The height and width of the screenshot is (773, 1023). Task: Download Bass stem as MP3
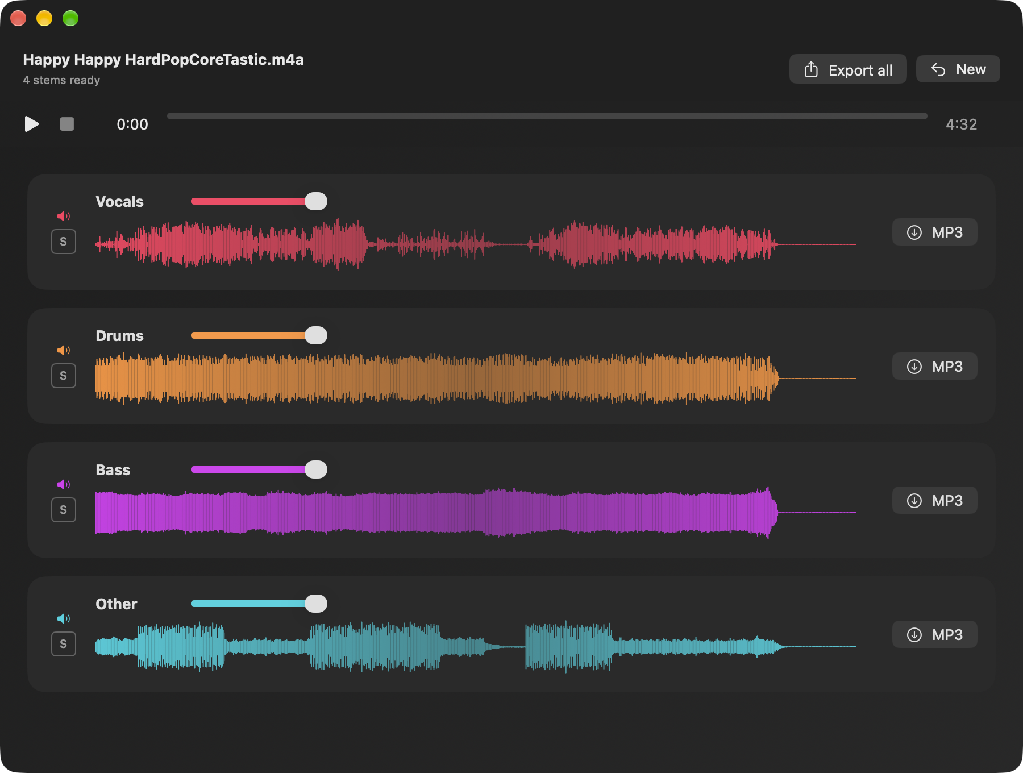tap(935, 500)
